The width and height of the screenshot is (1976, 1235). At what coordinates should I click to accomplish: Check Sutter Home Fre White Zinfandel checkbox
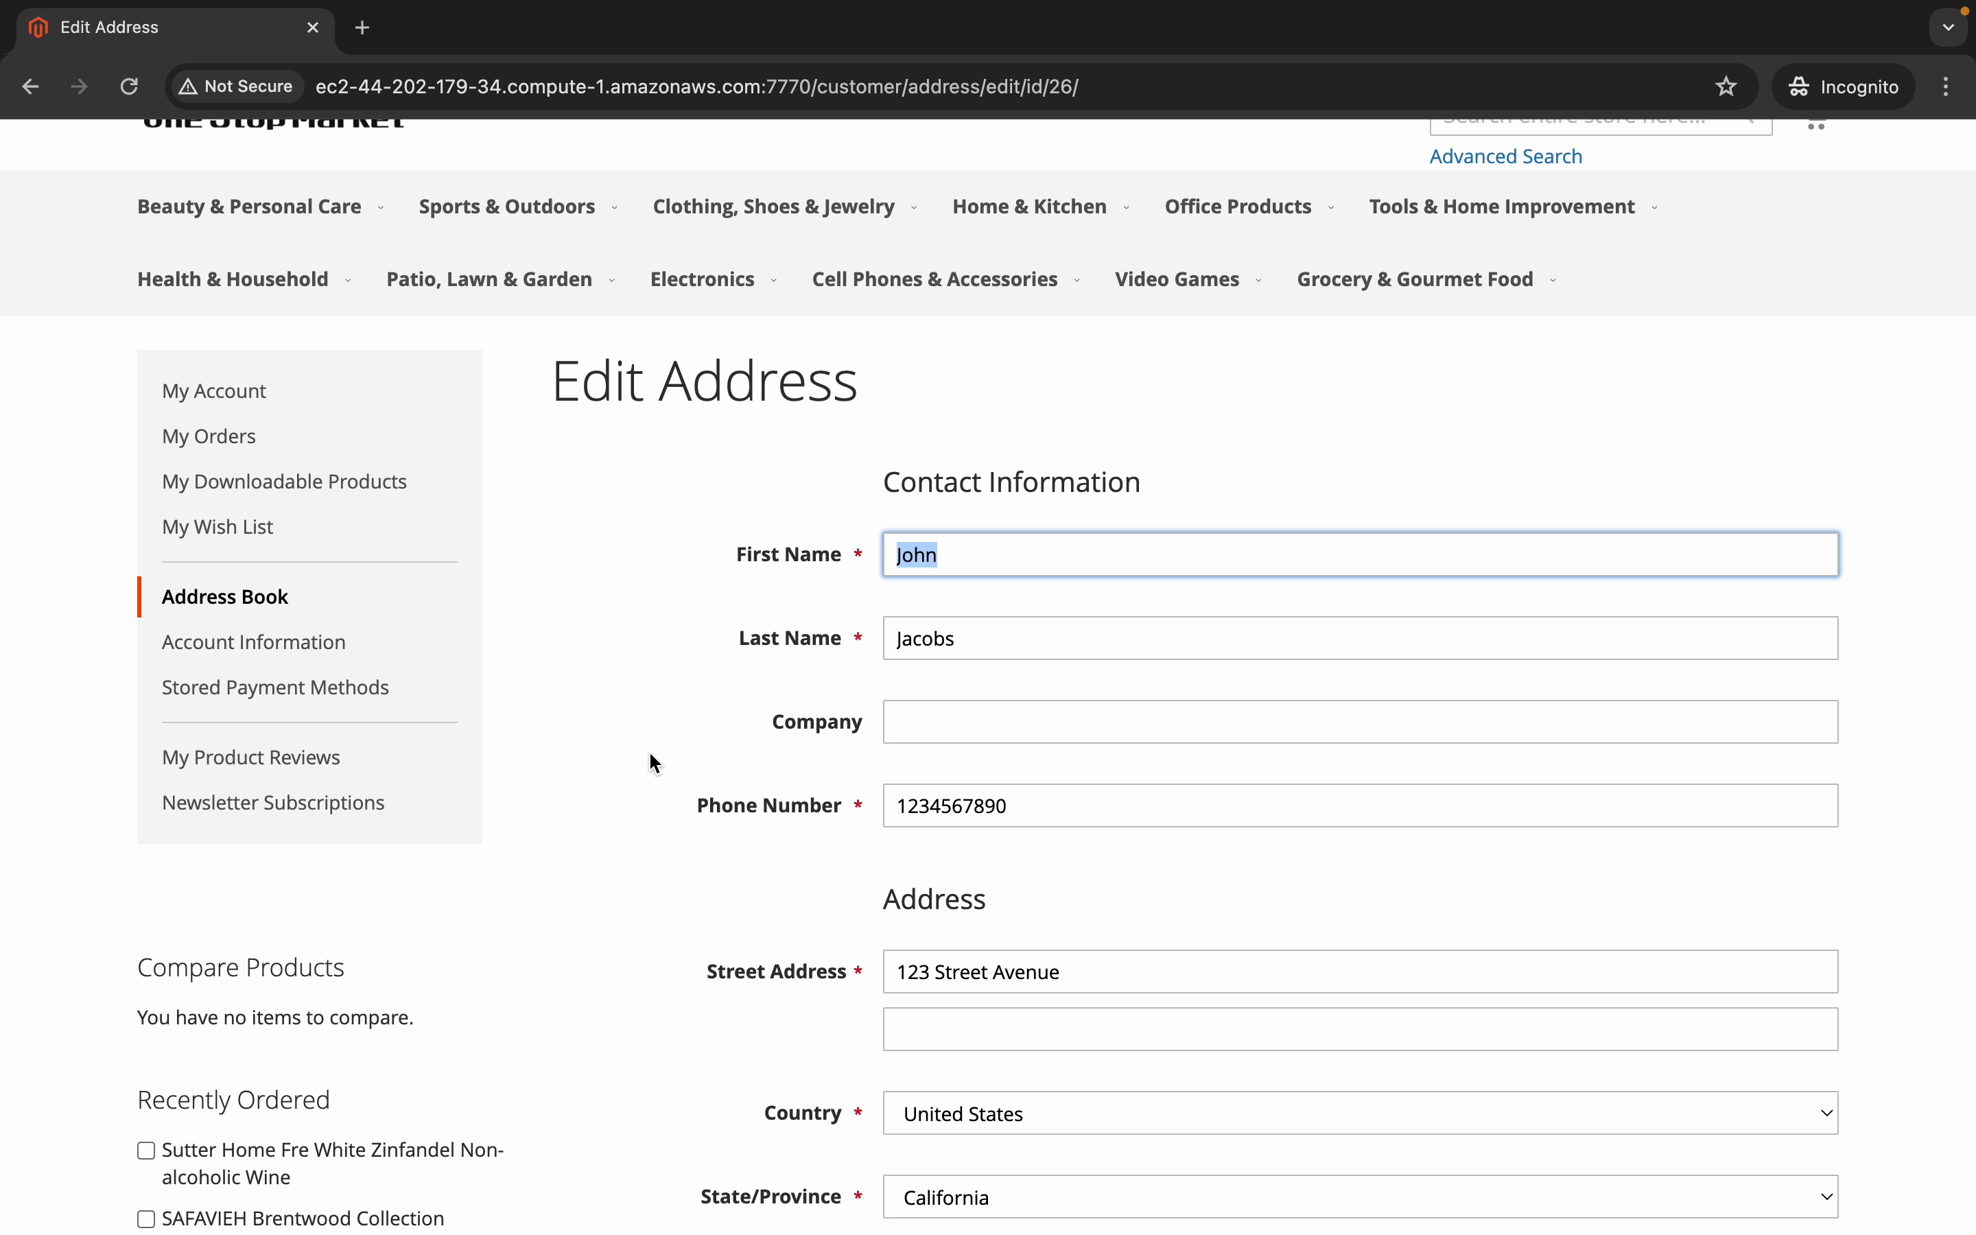146,1150
